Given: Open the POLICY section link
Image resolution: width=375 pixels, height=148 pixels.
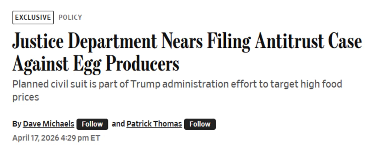Looking at the screenshot, I should point(70,17).
